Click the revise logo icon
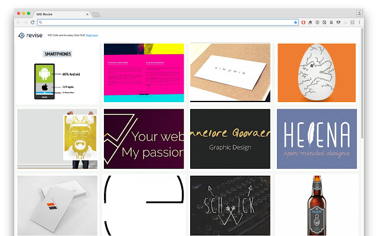This screenshot has height=236, width=378. [x=21, y=35]
